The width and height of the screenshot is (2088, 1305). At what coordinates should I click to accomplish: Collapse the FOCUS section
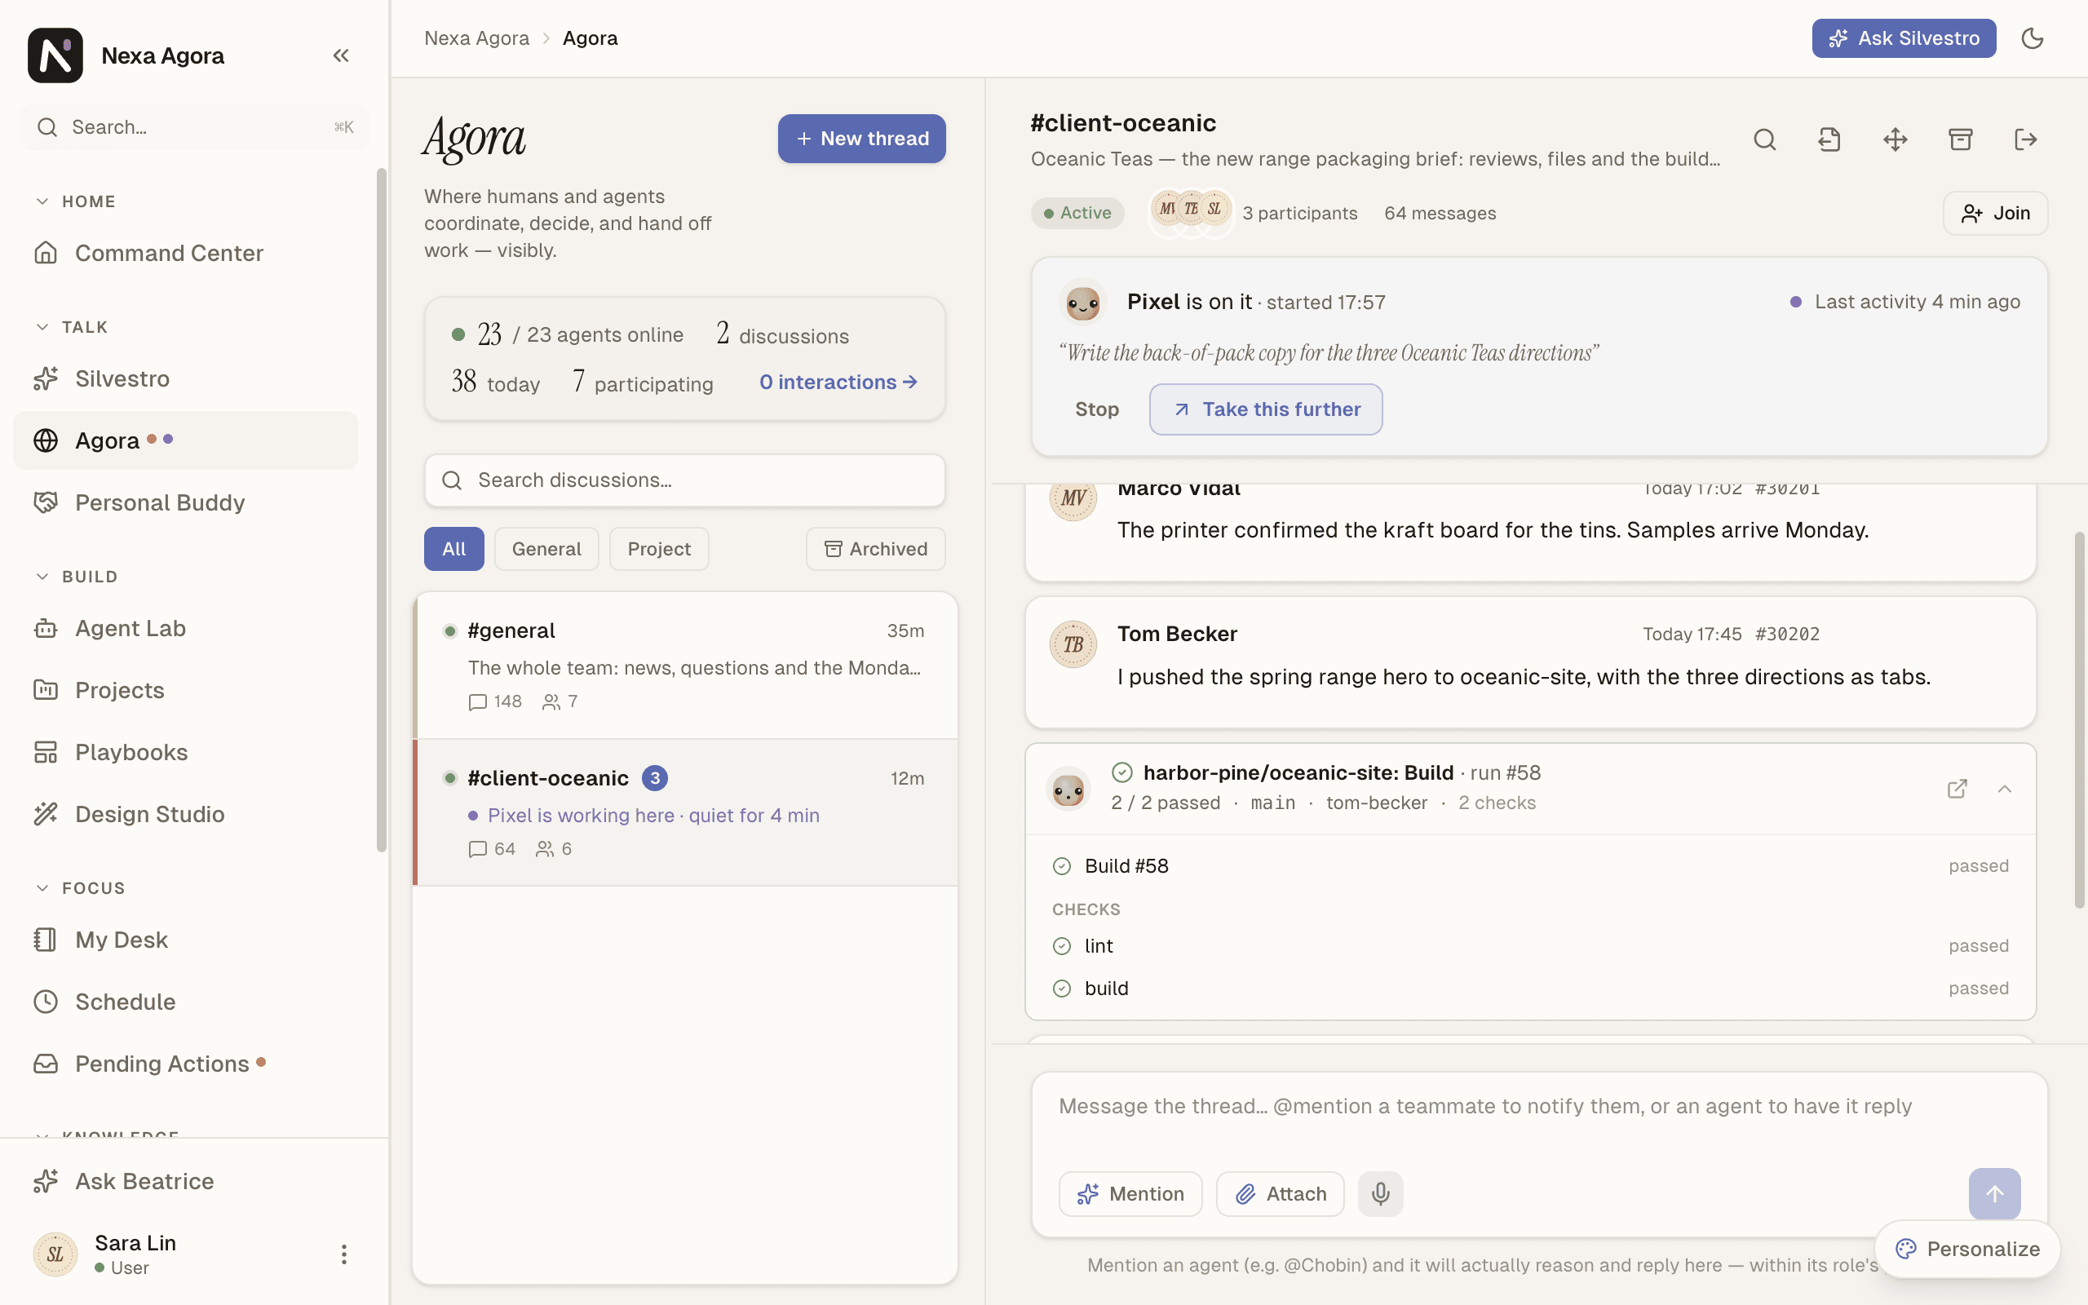pos(80,888)
